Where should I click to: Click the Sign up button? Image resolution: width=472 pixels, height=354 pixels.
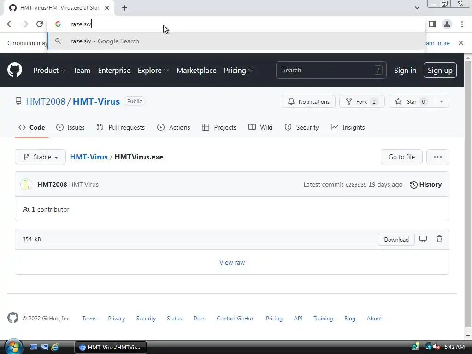click(x=440, y=70)
